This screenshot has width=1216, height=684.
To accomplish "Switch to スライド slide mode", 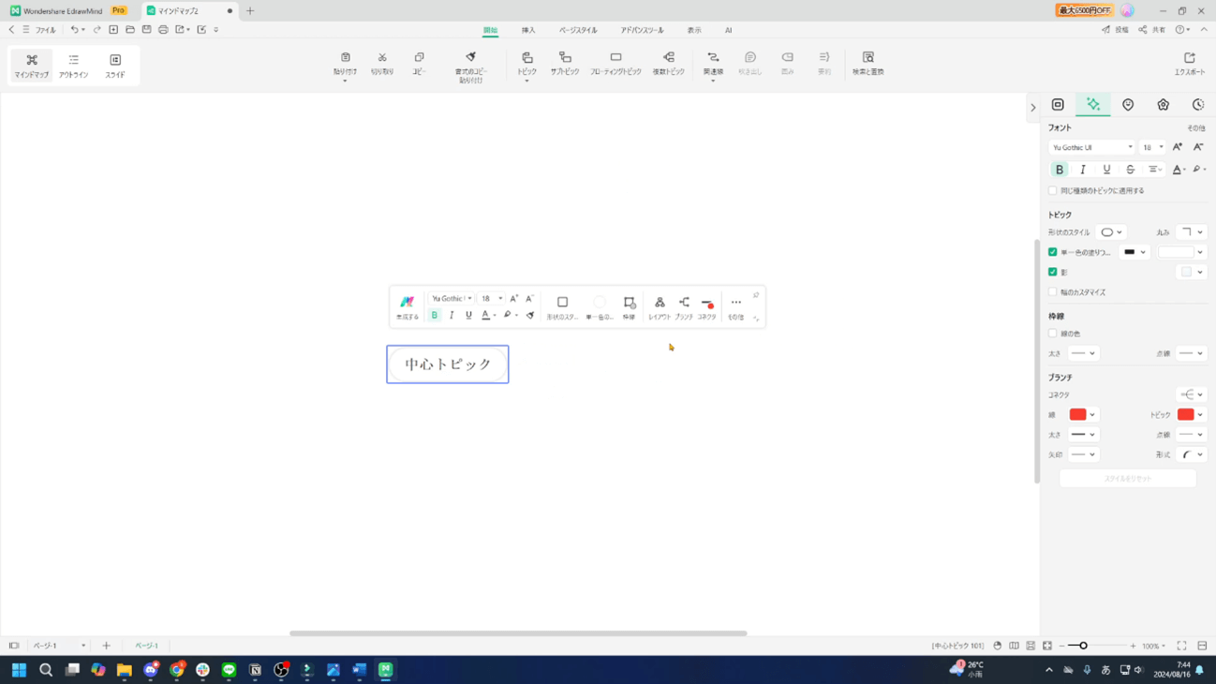I will (115, 66).
